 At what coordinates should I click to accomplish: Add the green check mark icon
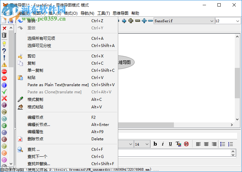click(x=4, y=92)
